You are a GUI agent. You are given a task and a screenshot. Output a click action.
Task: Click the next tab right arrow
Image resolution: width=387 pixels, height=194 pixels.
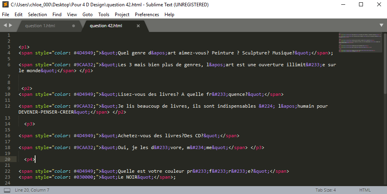11,26
